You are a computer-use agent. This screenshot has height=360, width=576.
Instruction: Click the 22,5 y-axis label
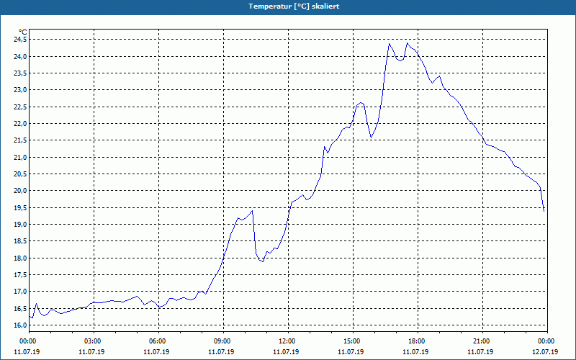tap(20, 107)
